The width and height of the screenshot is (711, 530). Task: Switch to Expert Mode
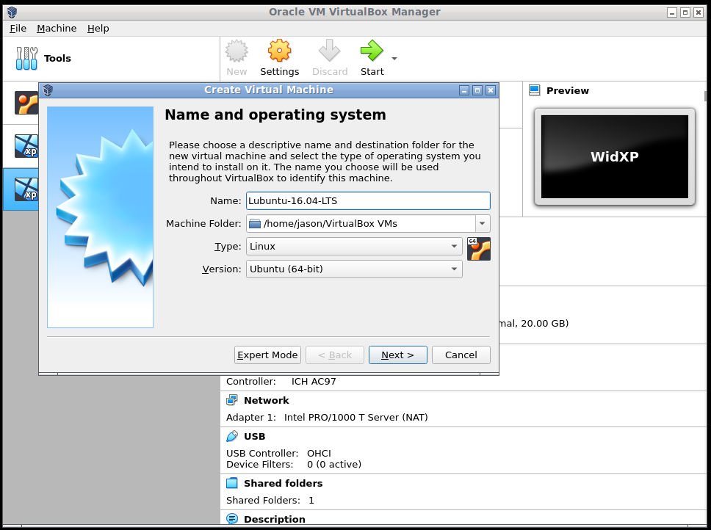click(x=267, y=355)
